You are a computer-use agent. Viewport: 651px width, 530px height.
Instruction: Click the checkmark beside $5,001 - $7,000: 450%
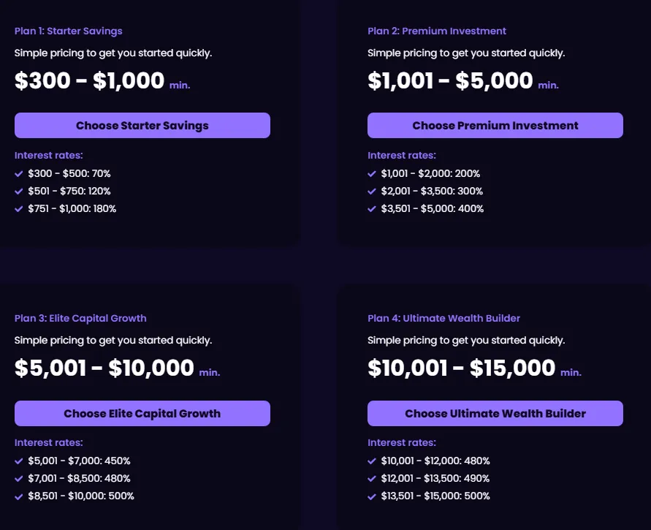pos(19,461)
